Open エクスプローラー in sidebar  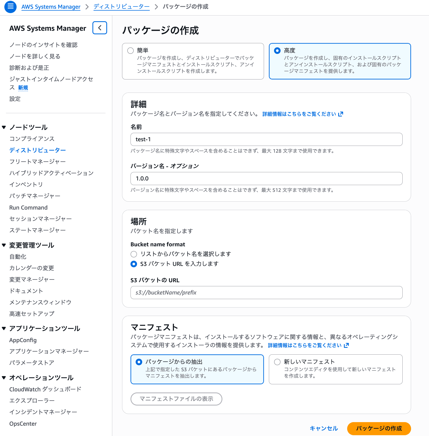click(x=32, y=401)
